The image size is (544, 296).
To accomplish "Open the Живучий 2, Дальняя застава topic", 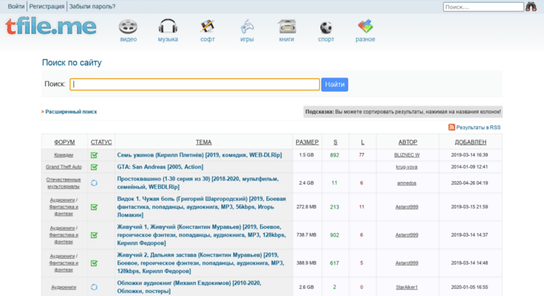I will pos(200,263).
